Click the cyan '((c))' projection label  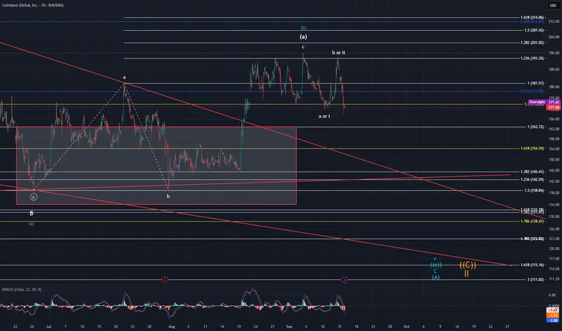[436, 265]
